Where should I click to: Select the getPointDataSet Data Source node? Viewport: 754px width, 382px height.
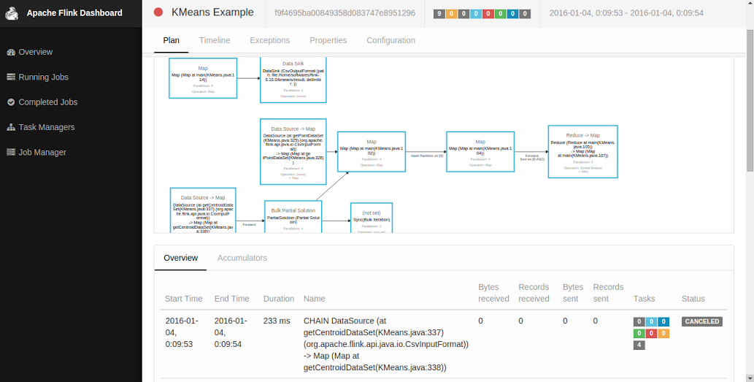(293, 151)
